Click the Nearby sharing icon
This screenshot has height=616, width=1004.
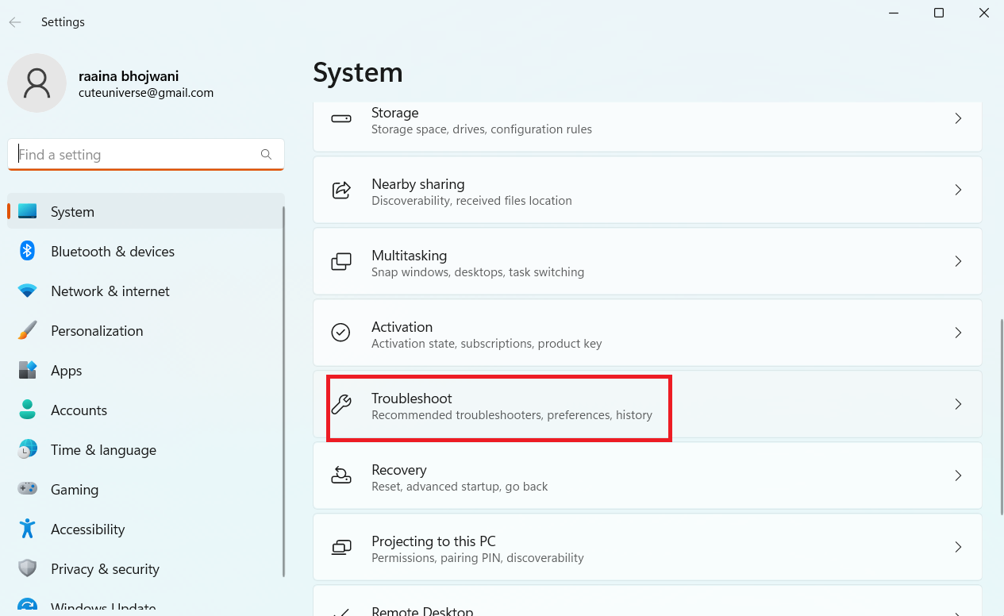(x=341, y=191)
